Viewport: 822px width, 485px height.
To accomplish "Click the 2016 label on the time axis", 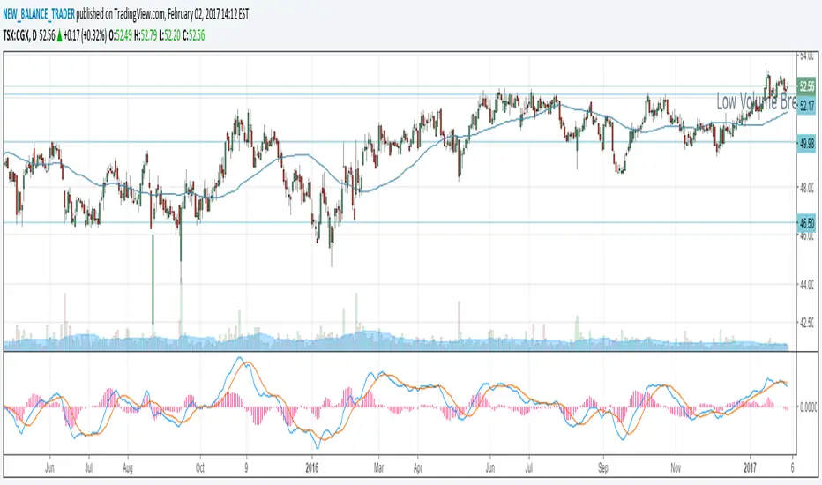I will (312, 467).
